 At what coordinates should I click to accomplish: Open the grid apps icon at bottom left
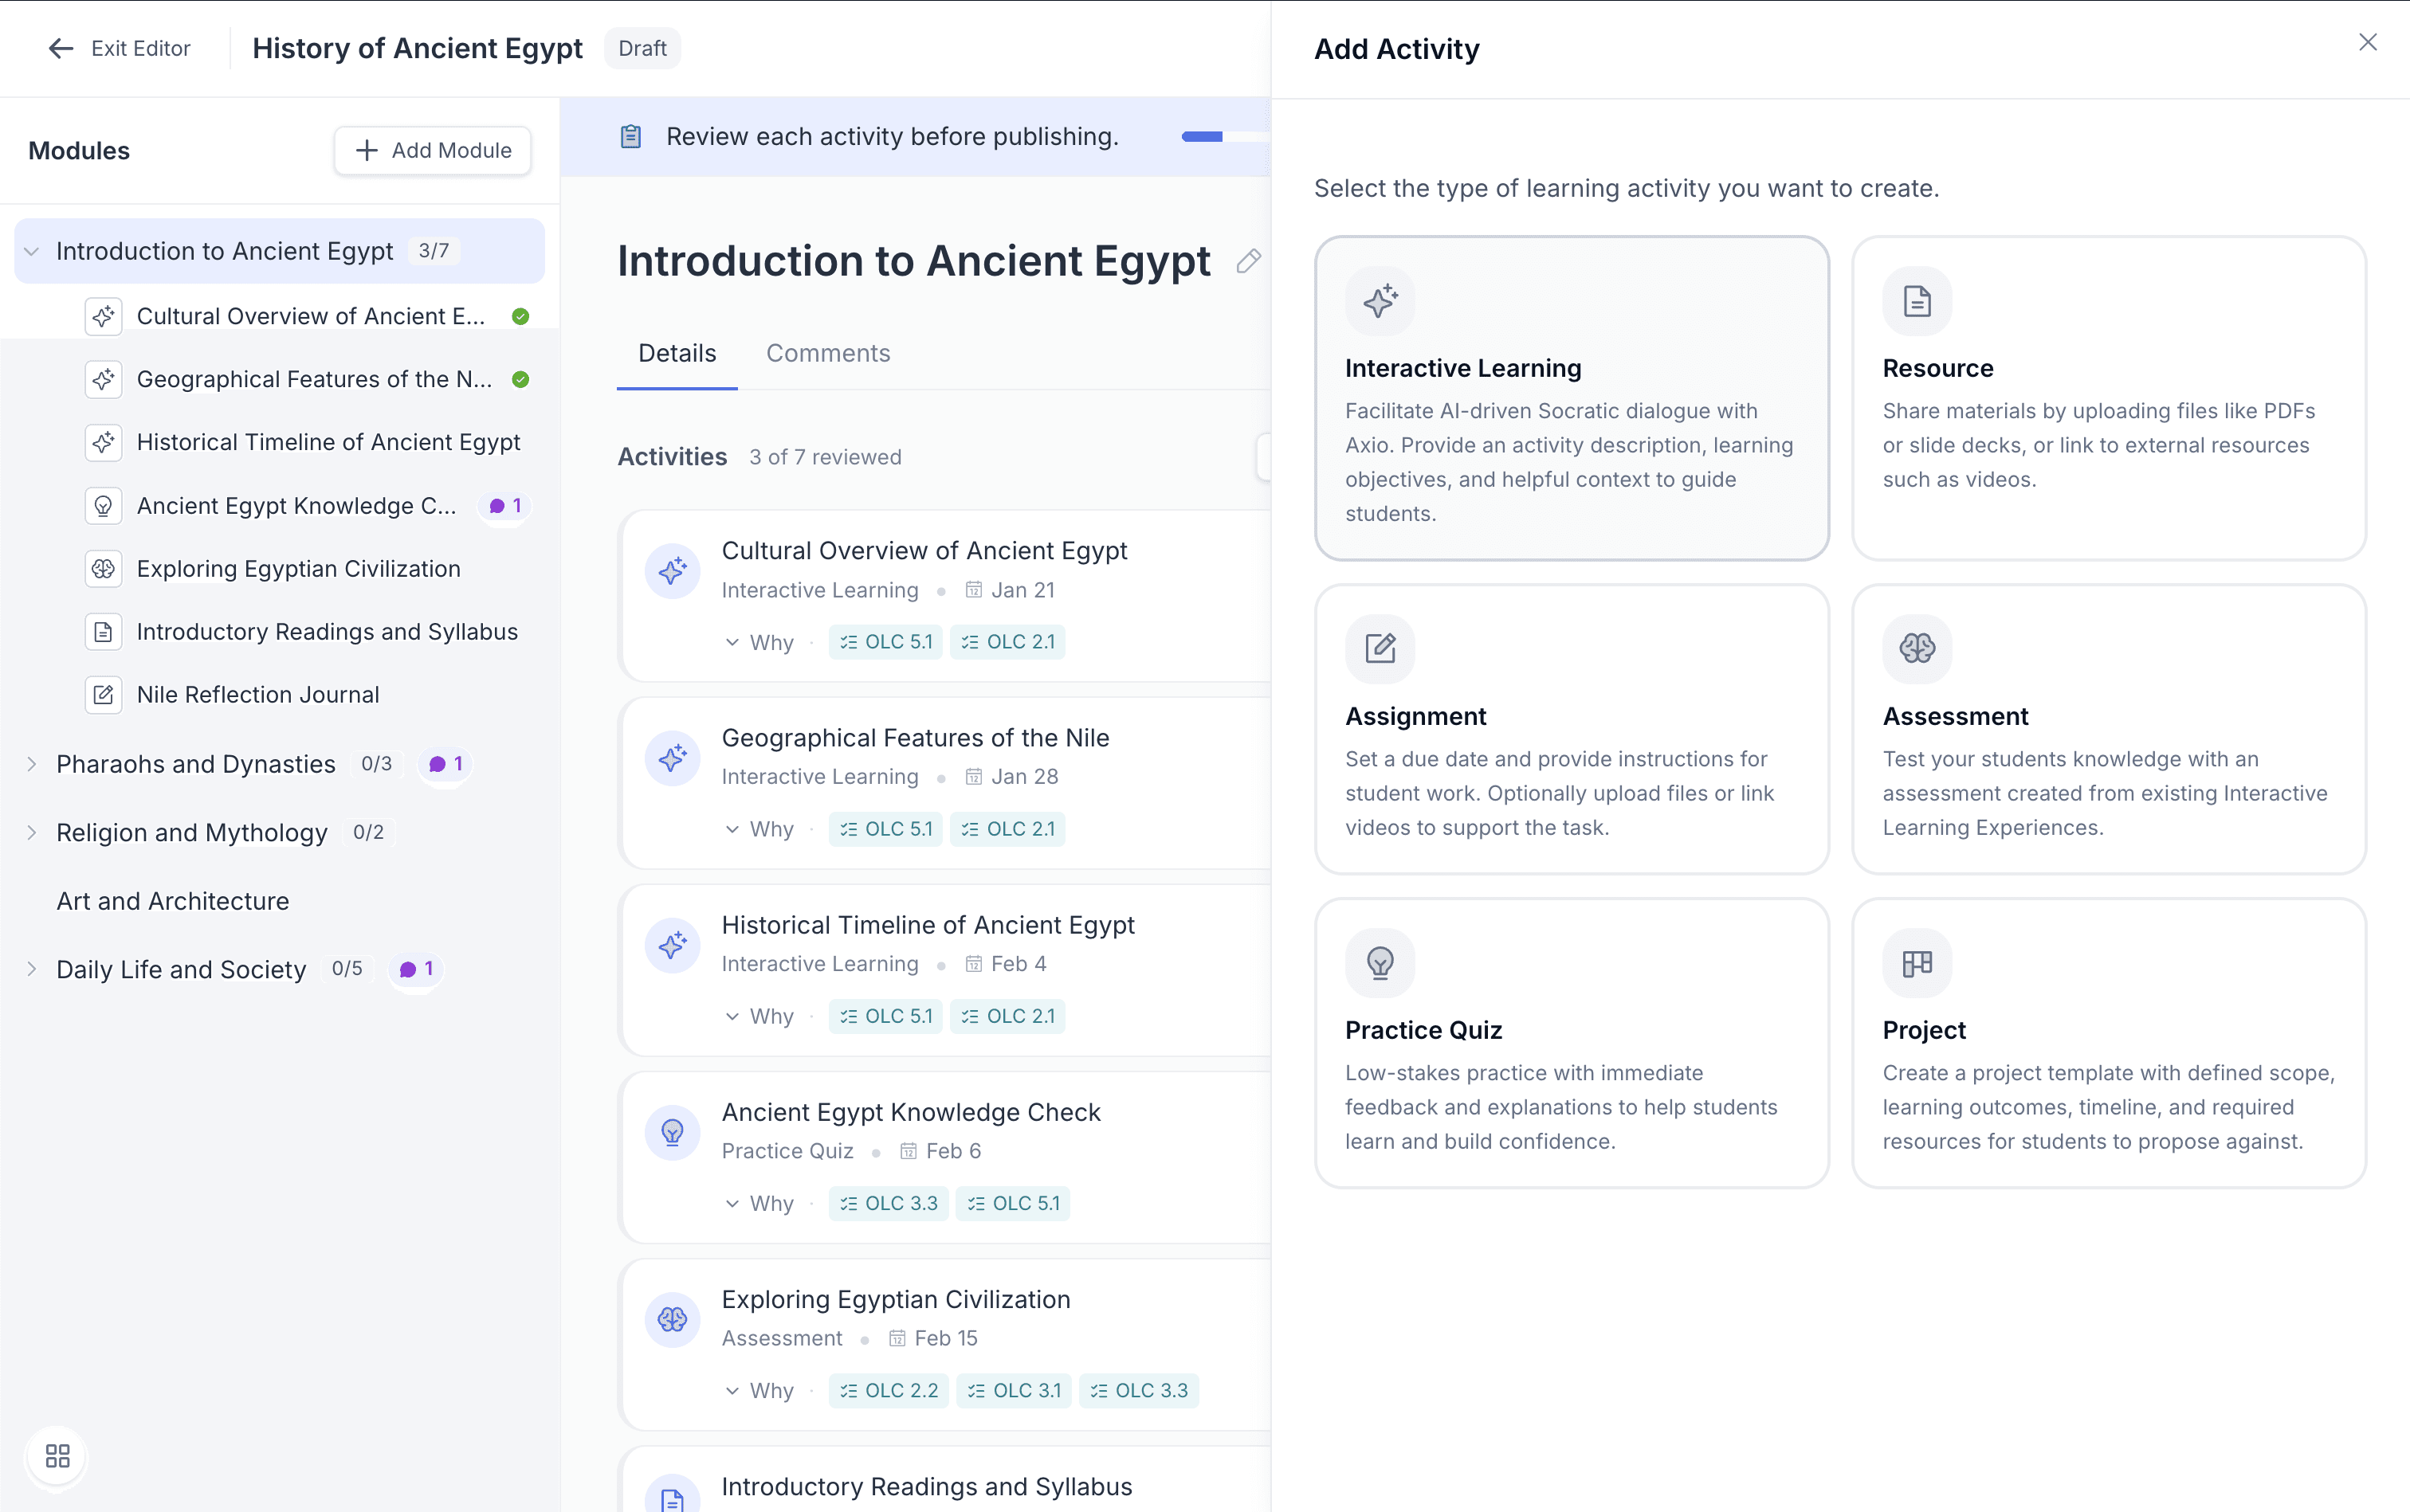click(57, 1455)
